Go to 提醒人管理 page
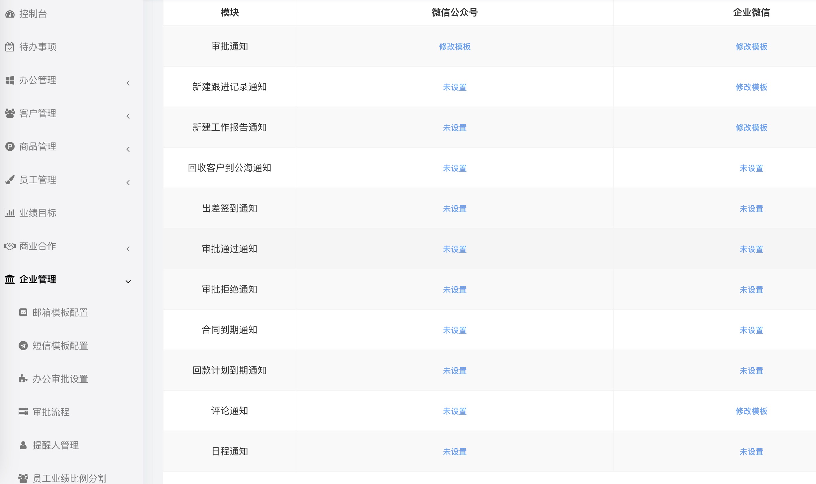The image size is (816, 484). 55,445
